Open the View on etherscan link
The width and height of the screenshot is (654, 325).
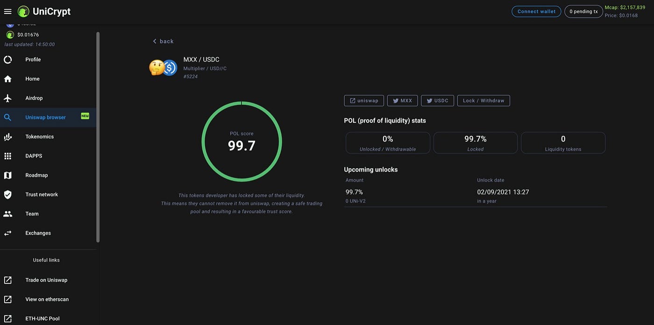(x=48, y=299)
